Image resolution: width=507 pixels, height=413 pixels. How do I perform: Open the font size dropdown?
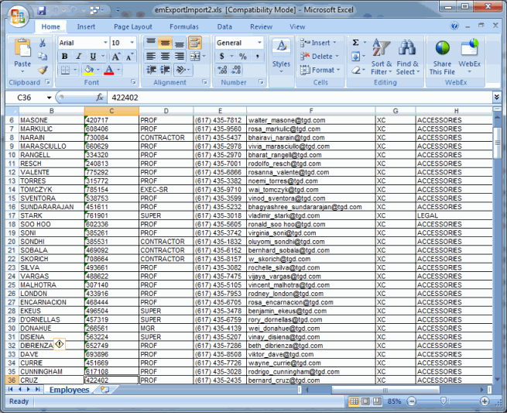(x=132, y=43)
